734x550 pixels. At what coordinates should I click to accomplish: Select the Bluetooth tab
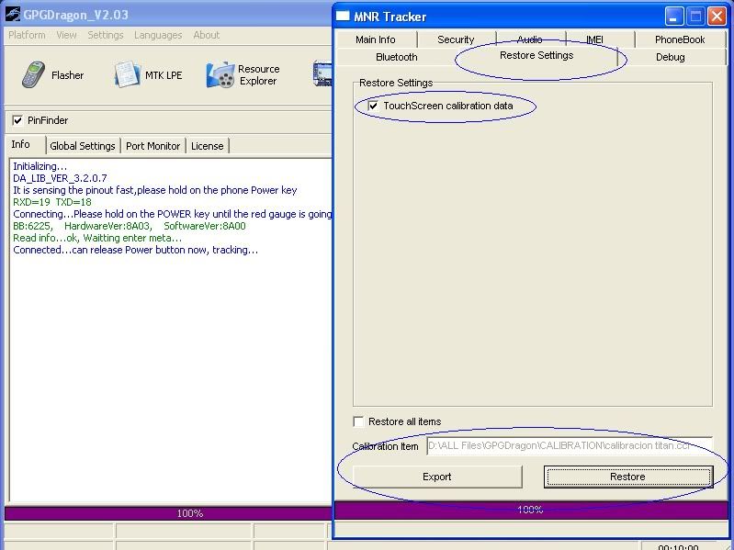(x=397, y=57)
